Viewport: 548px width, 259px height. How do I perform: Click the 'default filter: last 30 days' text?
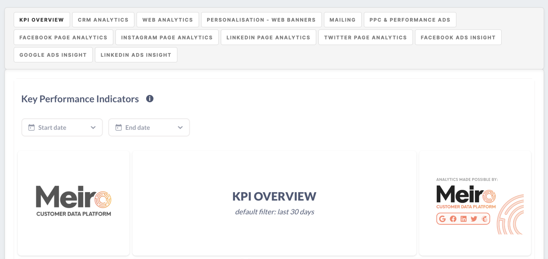[x=275, y=212]
